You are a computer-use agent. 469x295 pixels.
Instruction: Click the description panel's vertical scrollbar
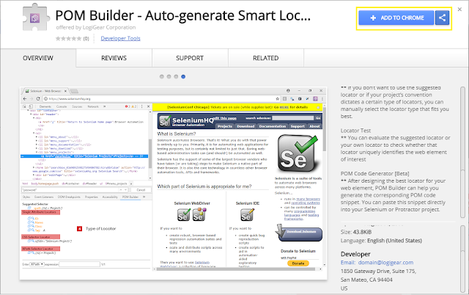(462, 154)
